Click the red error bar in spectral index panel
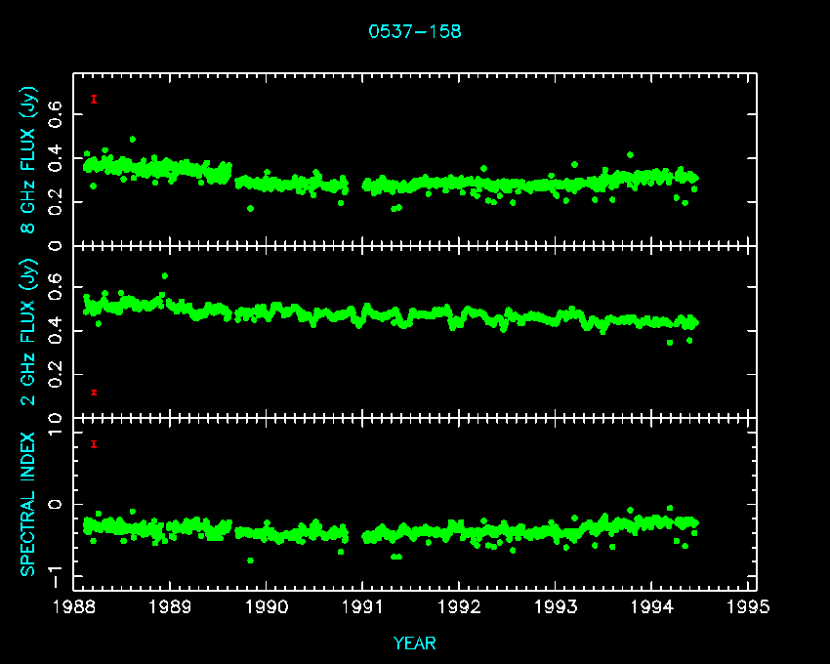This screenshot has height=664, width=830. 94,444
